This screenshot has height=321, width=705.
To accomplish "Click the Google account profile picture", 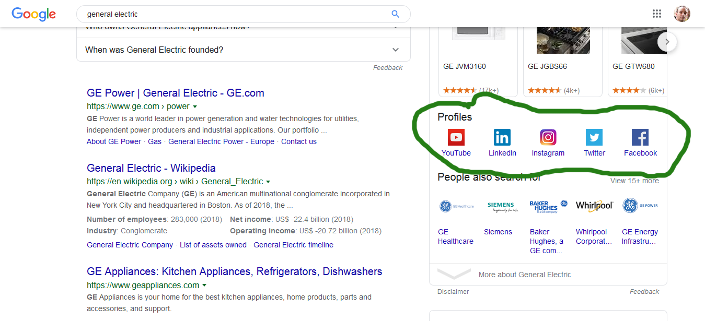I will (x=682, y=14).
